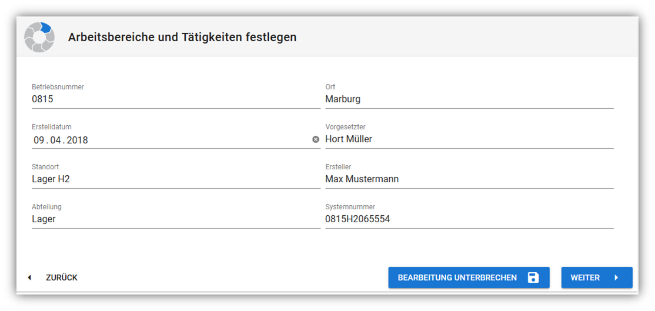The image size is (655, 311).
Task: Select the month segment 04 in Erstelldatum
Action: point(56,140)
